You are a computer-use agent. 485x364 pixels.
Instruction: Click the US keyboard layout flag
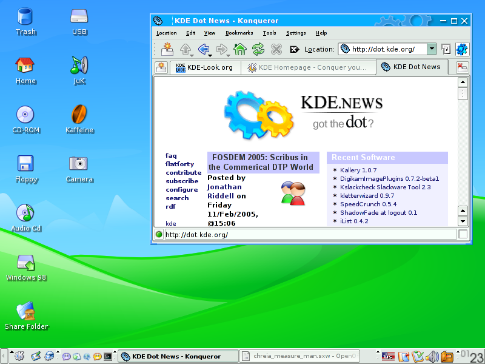388,357
